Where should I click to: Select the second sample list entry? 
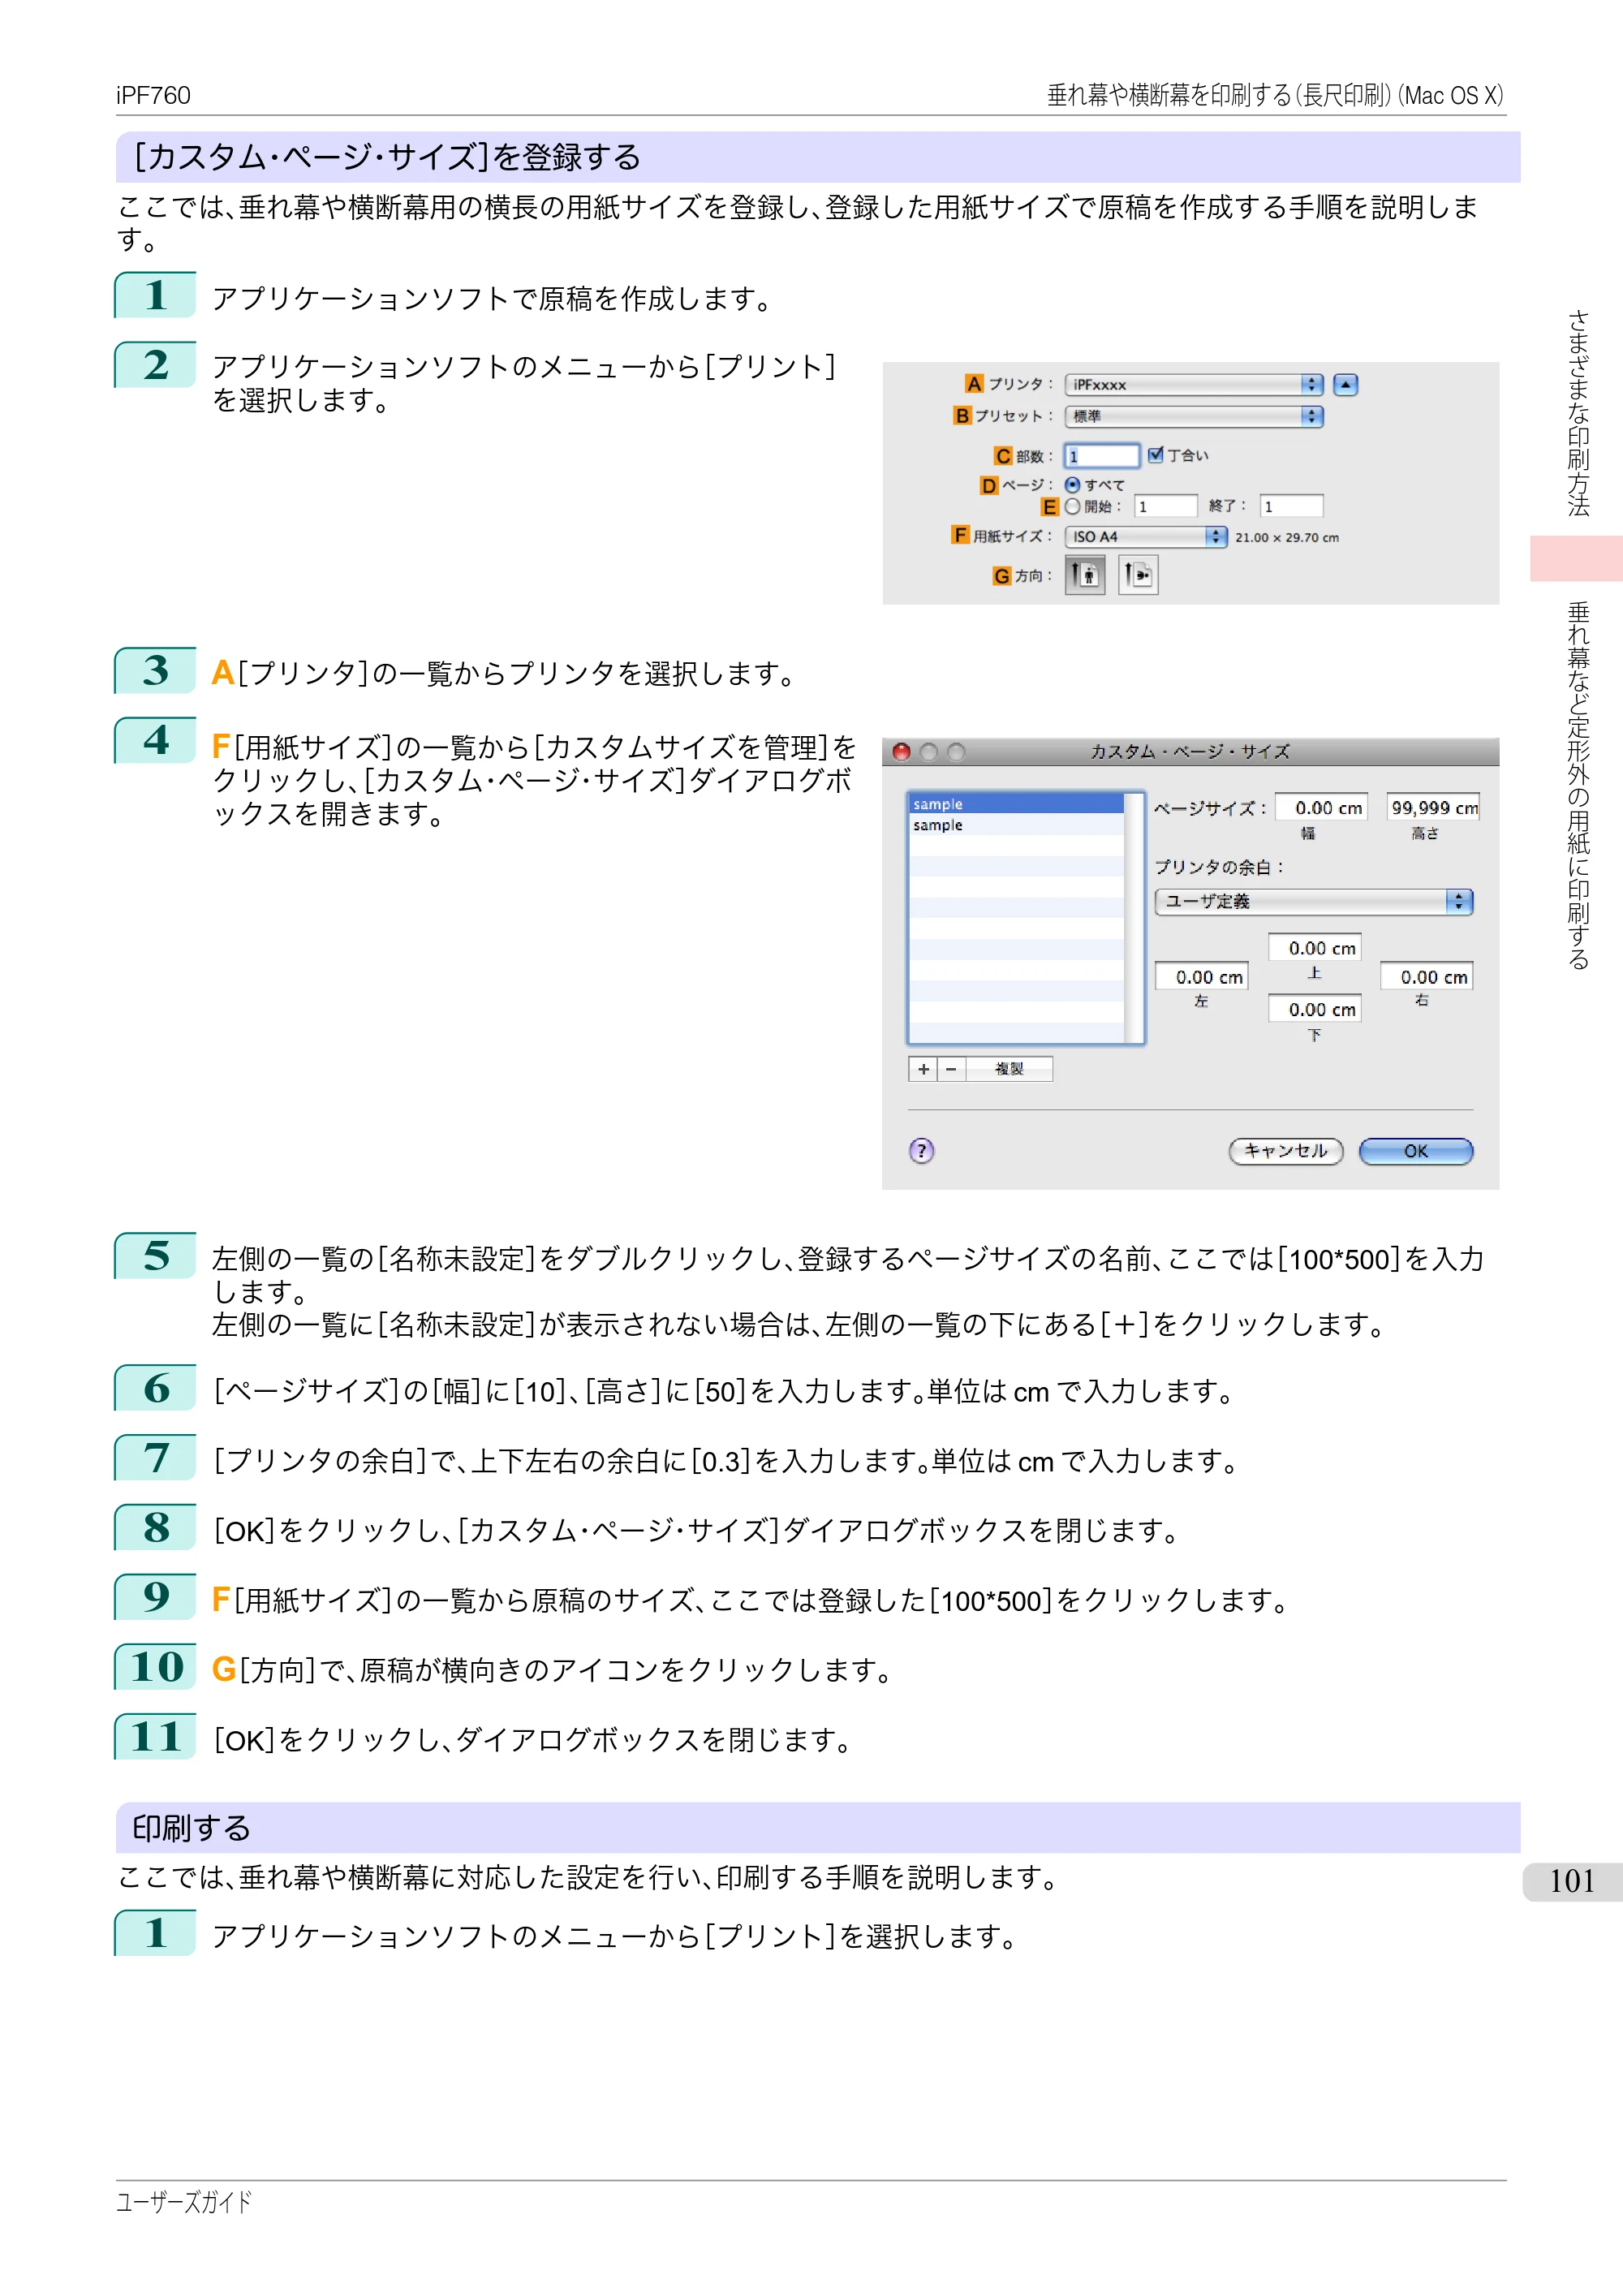click(1016, 825)
